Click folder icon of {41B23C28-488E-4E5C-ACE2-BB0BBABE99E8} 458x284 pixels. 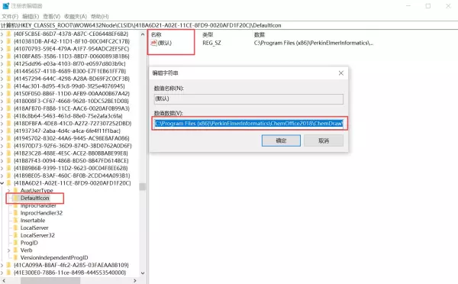8,153
